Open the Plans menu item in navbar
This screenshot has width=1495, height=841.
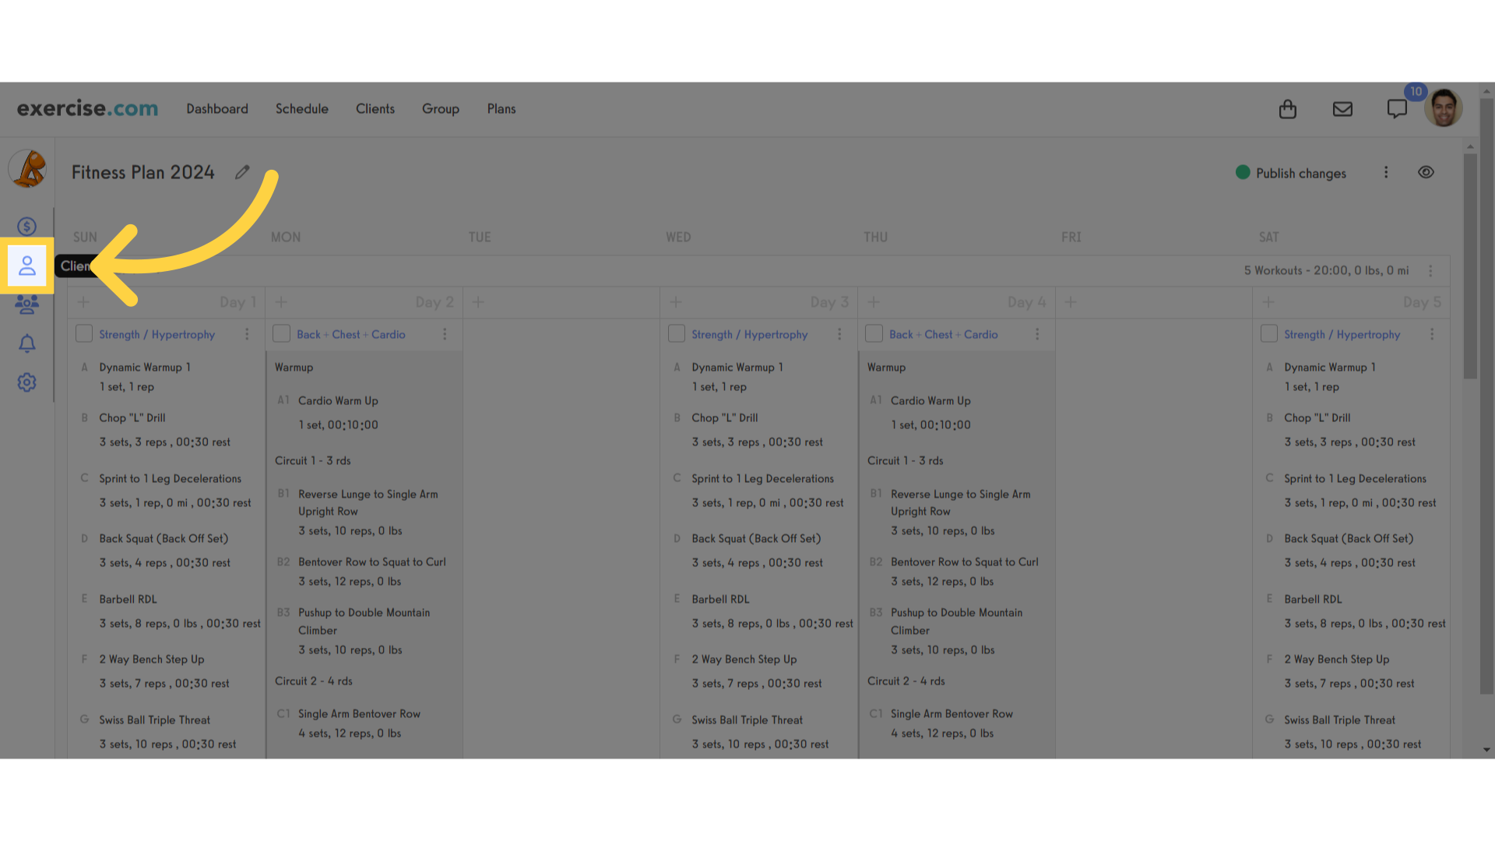pyautogui.click(x=501, y=107)
